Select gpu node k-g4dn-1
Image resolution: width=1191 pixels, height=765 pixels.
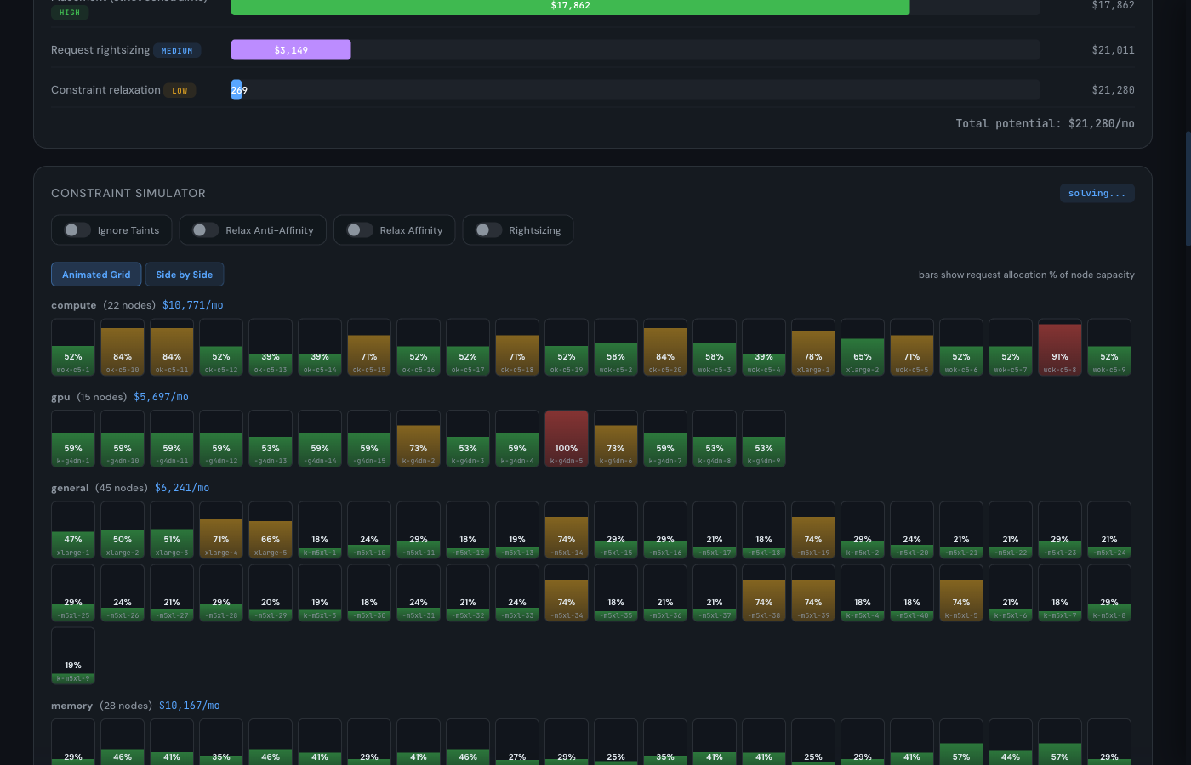coord(73,439)
